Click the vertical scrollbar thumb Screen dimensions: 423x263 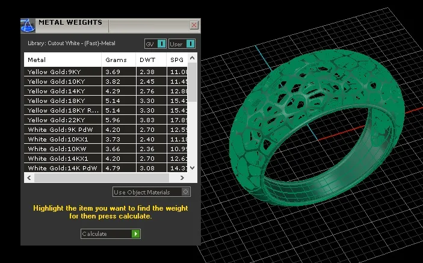pyautogui.click(x=192, y=82)
